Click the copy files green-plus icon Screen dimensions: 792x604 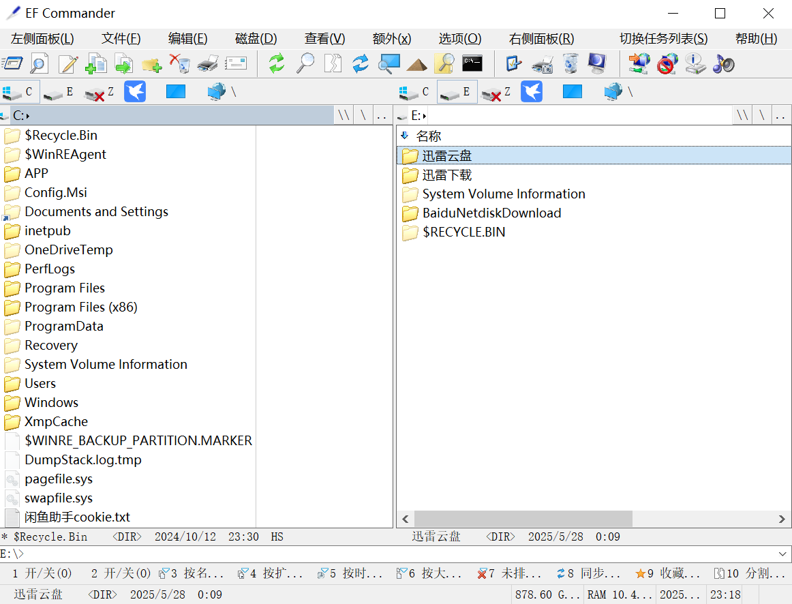coord(96,64)
